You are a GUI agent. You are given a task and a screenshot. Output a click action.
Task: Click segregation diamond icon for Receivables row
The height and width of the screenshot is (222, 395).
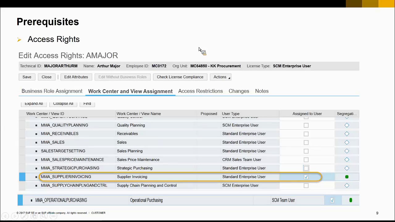tap(347, 134)
